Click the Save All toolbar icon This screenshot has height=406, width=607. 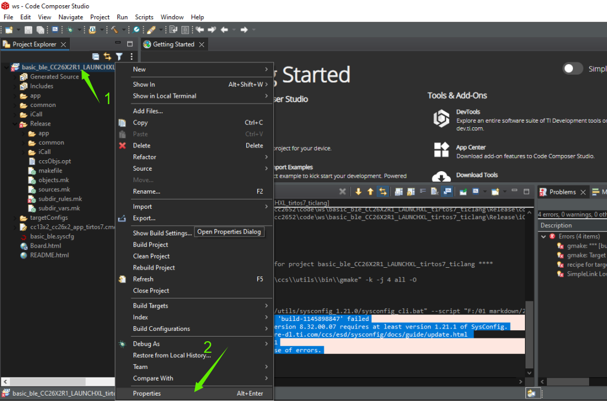point(40,30)
